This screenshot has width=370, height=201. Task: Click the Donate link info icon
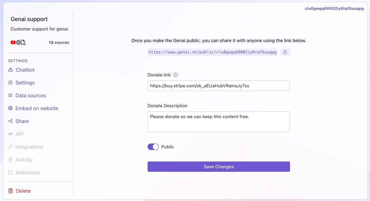pos(176,75)
